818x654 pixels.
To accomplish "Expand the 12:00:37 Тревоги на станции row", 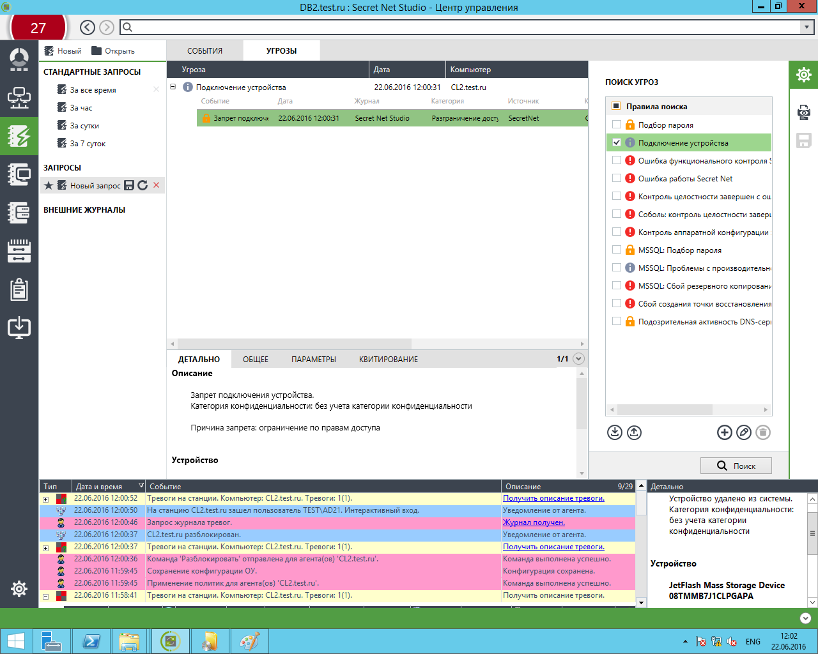I will coord(45,548).
